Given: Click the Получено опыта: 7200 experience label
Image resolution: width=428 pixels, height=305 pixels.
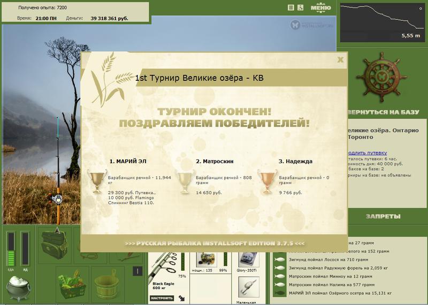Looking at the screenshot, I should pyautogui.click(x=43, y=7).
